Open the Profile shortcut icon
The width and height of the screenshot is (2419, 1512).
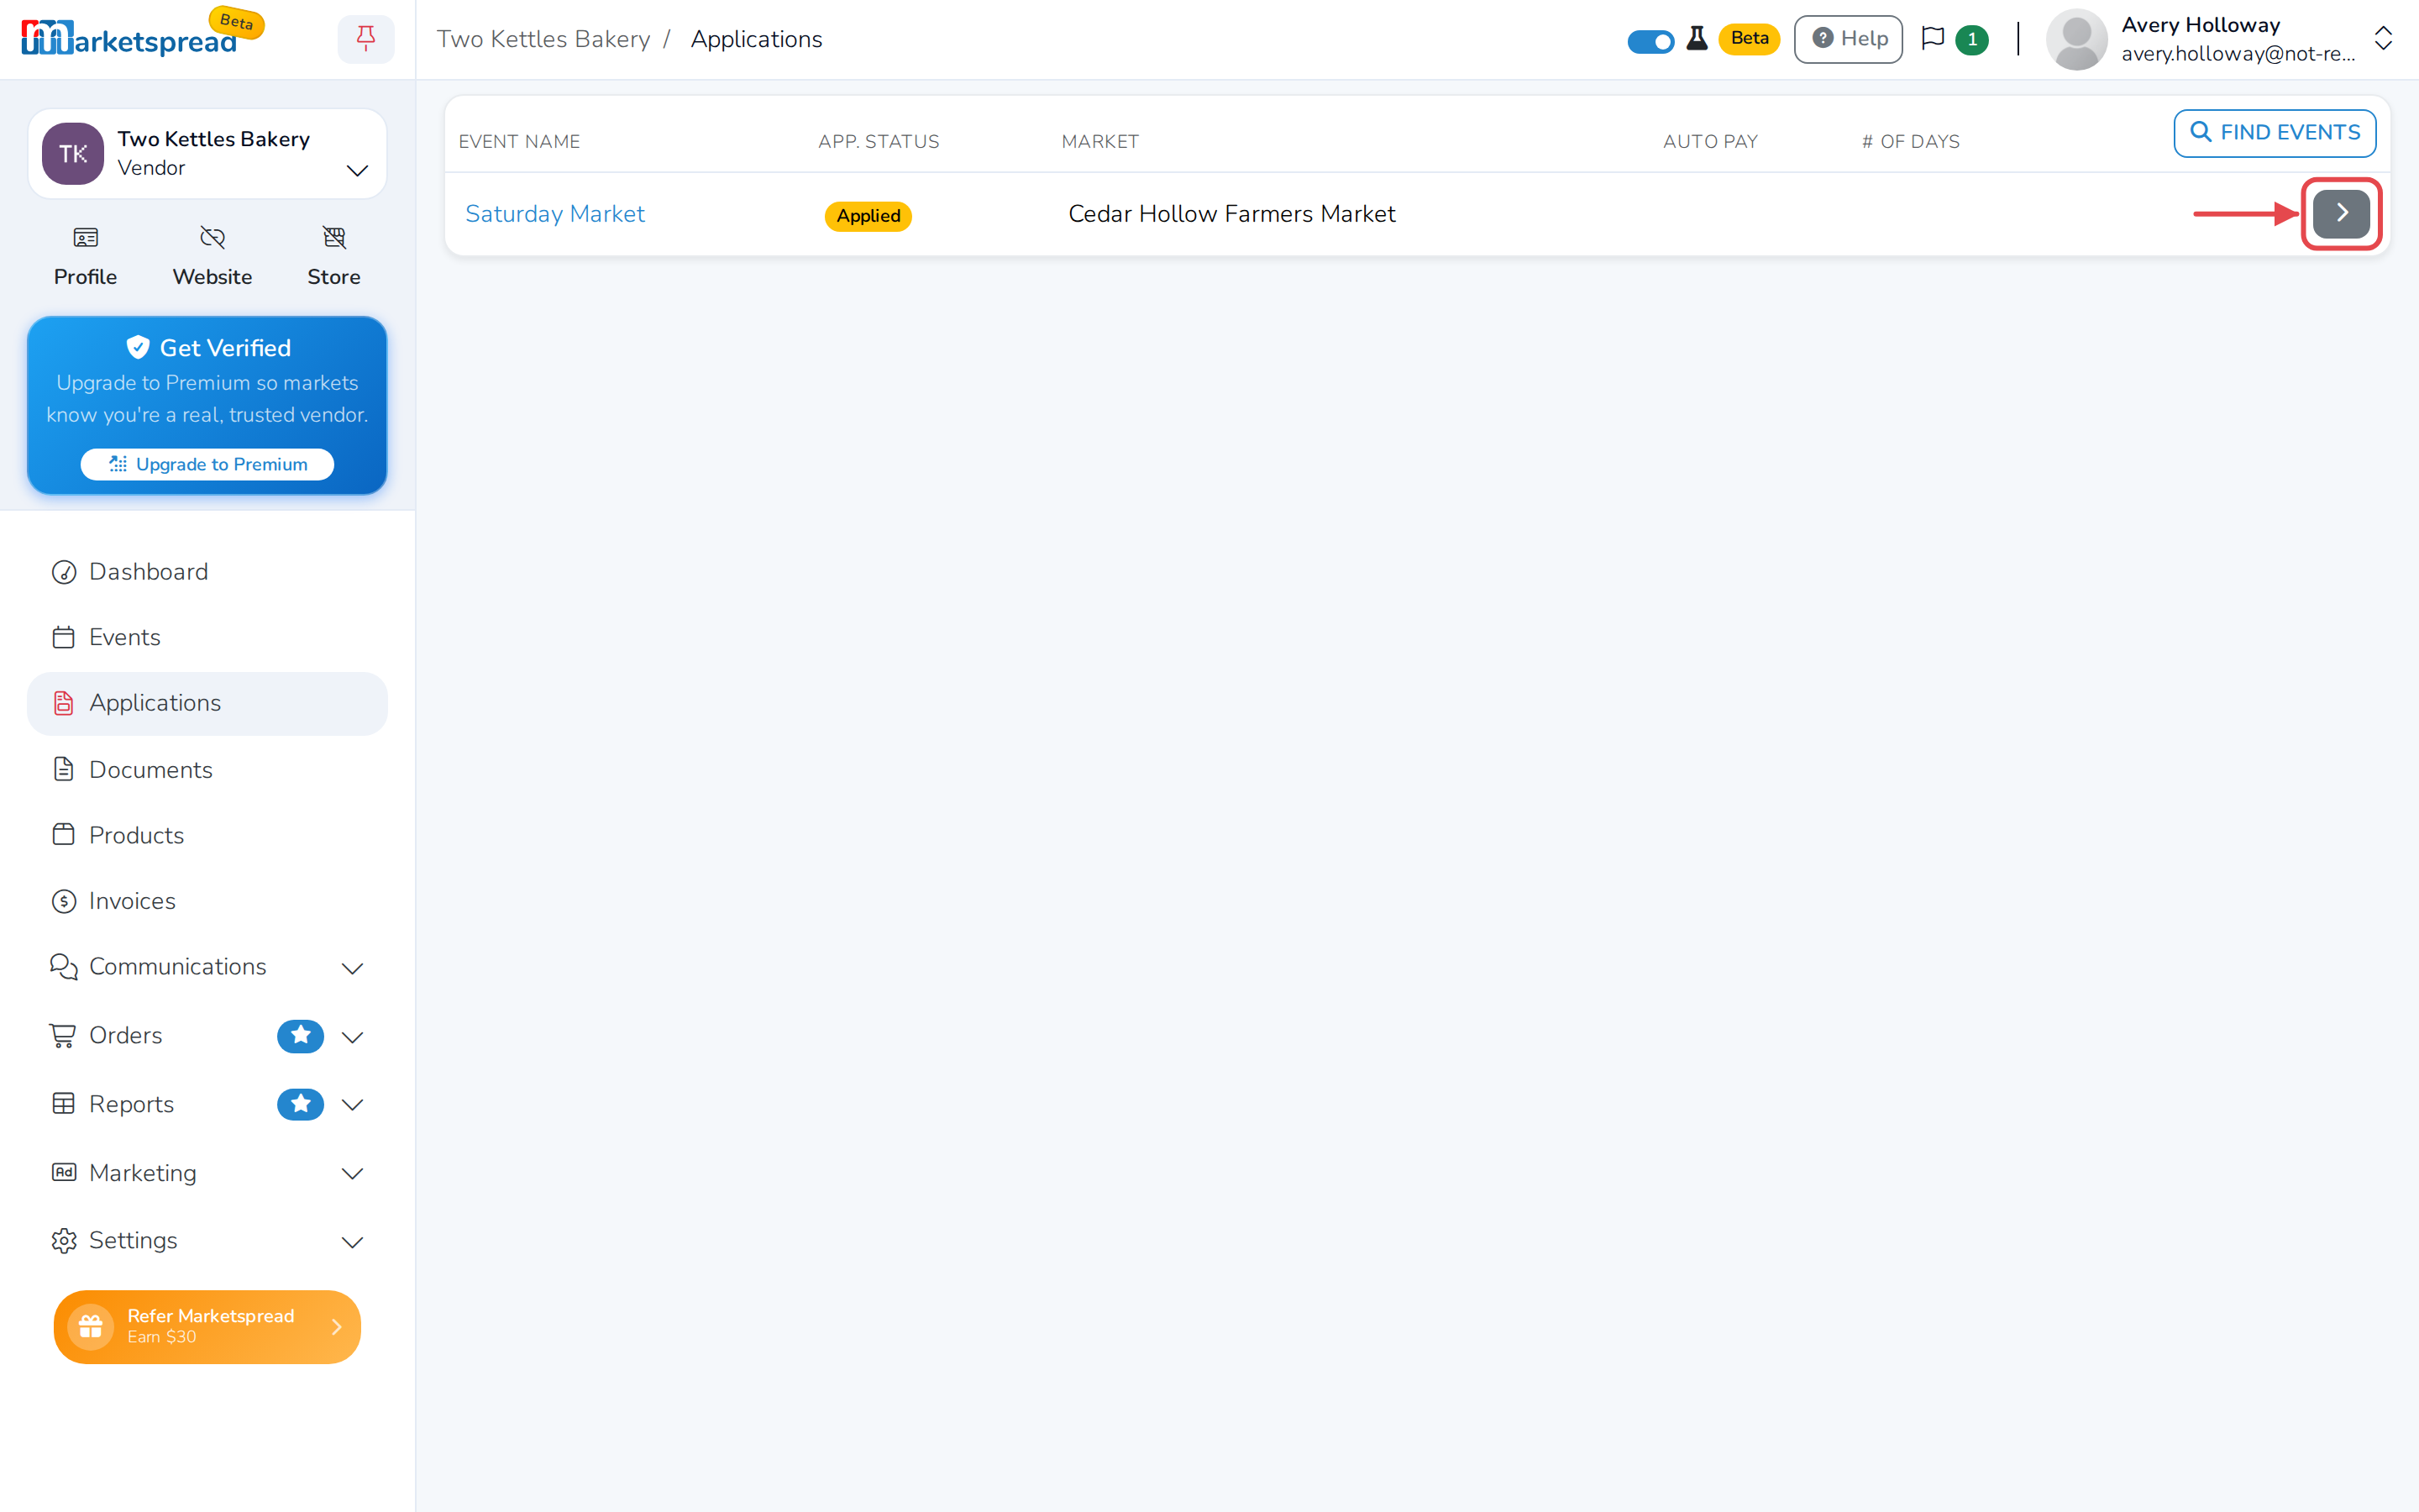(x=85, y=238)
